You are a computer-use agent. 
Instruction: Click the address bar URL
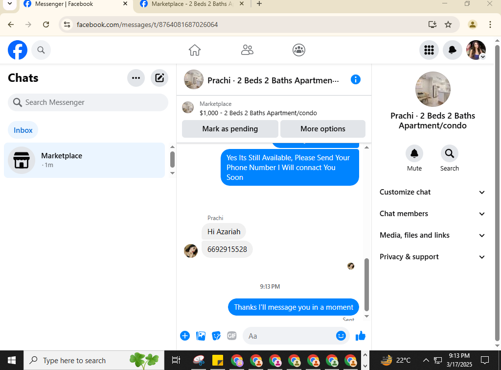pos(147,25)
